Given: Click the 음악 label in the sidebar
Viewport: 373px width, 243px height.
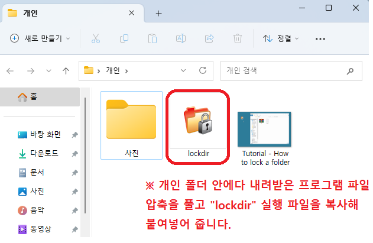Looking at the screenshot, I should [37, 210].
